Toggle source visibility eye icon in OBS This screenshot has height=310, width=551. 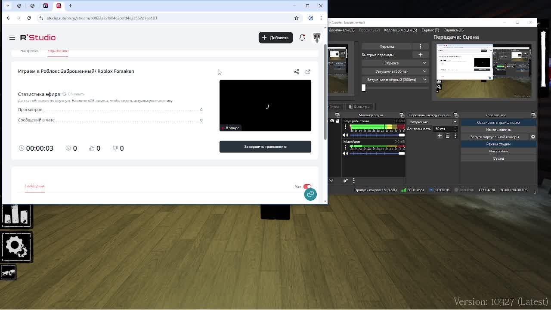pyautogui.click(x=332, y=121)
